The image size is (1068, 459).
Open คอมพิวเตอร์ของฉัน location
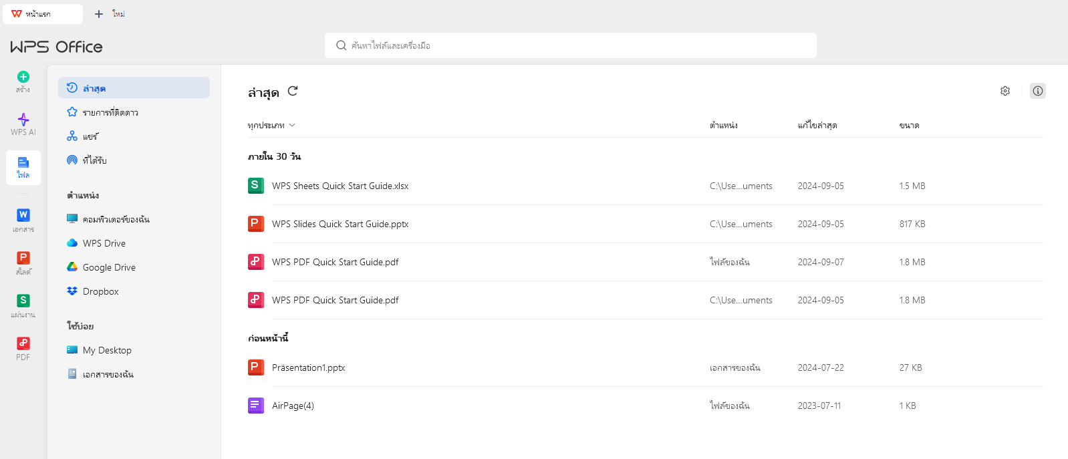pyautogui.click(x=134, y=218)
